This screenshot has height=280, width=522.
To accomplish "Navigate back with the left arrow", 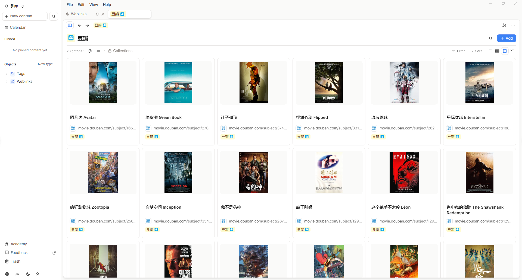I will [x=79, y=25].
